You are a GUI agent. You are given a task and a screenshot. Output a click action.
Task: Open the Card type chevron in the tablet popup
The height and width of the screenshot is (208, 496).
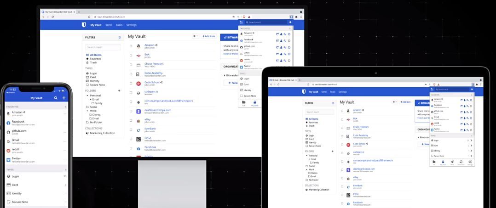pyautogui.click(x=471, y=146)
